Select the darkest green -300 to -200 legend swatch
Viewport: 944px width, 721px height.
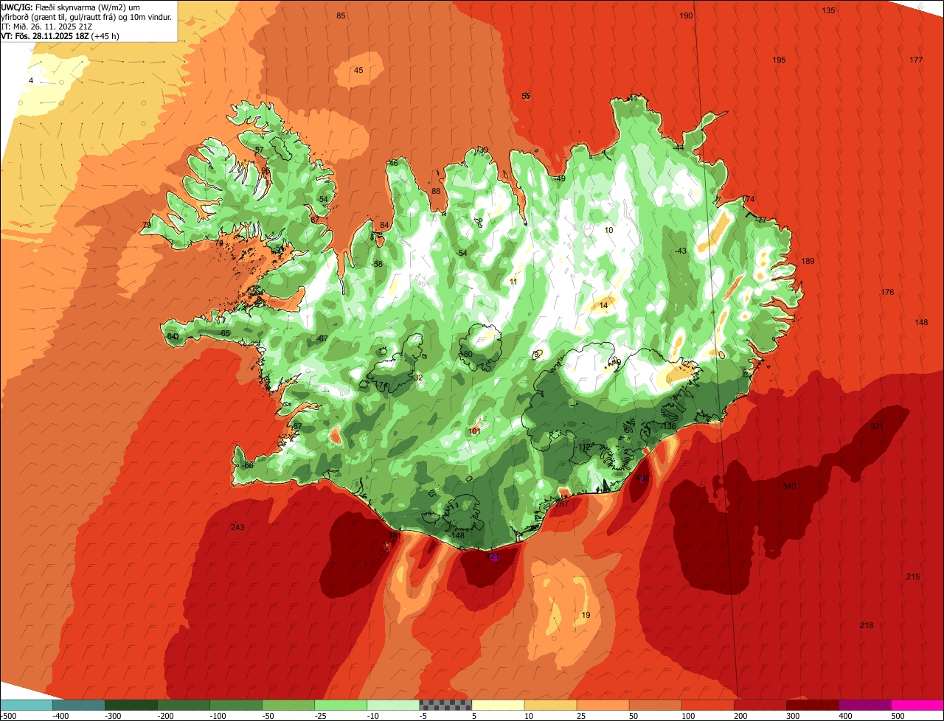click(131, 704)
